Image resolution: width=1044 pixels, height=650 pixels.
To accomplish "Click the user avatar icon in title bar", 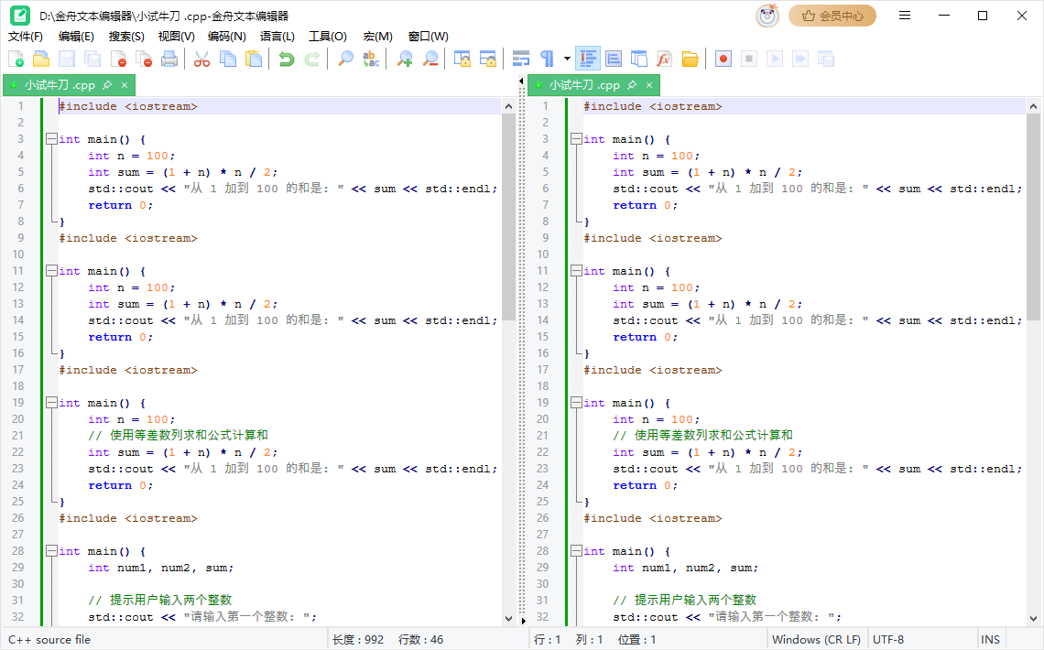I will [x=767, y=16].
